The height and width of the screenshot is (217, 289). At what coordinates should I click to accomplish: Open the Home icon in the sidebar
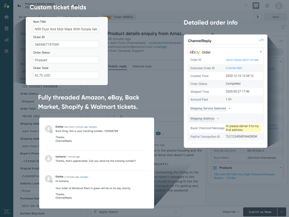pyautogui.click(x=6, y=17)
